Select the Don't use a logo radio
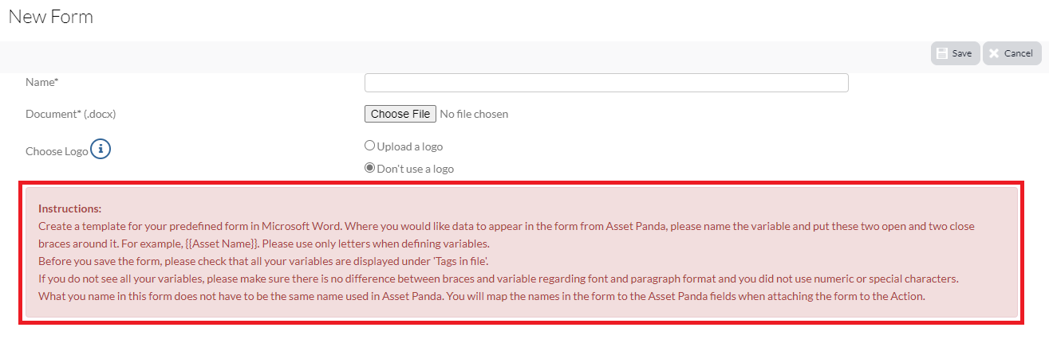This screenshot has height=343, width=1049. click(x=369, y=168)
